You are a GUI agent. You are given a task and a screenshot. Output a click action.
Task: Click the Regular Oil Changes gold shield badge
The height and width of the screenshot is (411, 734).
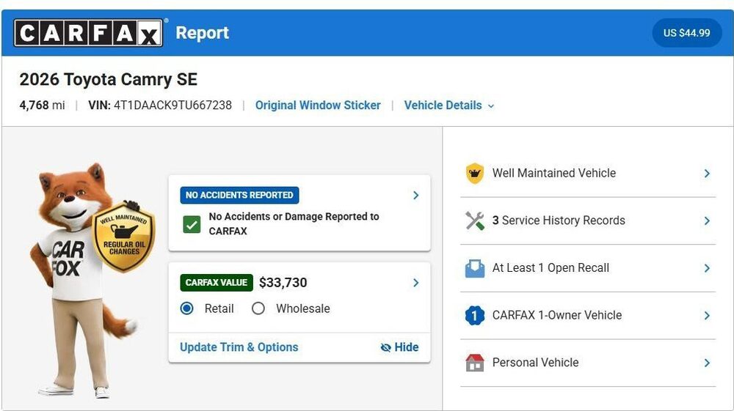124,237
